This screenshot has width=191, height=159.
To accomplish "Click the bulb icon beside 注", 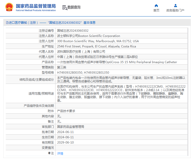I will coord(49,153).
